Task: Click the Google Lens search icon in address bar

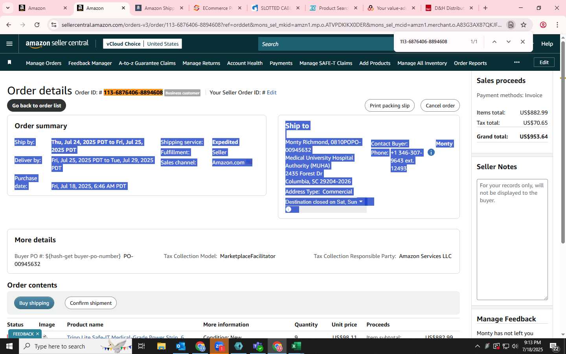Action: click(x=511, y=25)
